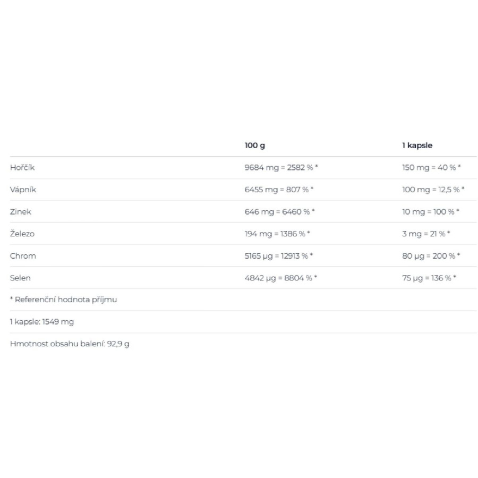Select the per-capsule value "75 µg = 136 %"
The width and height of the screenshot is (478, 478).
coord(429,278)
